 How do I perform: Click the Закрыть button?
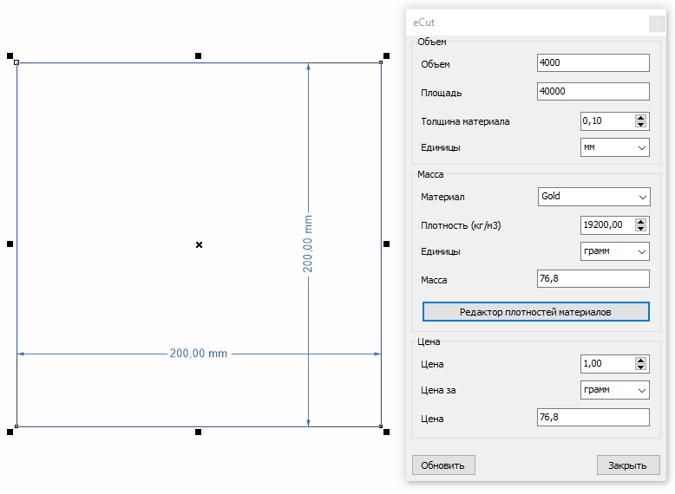click(628, 465)
